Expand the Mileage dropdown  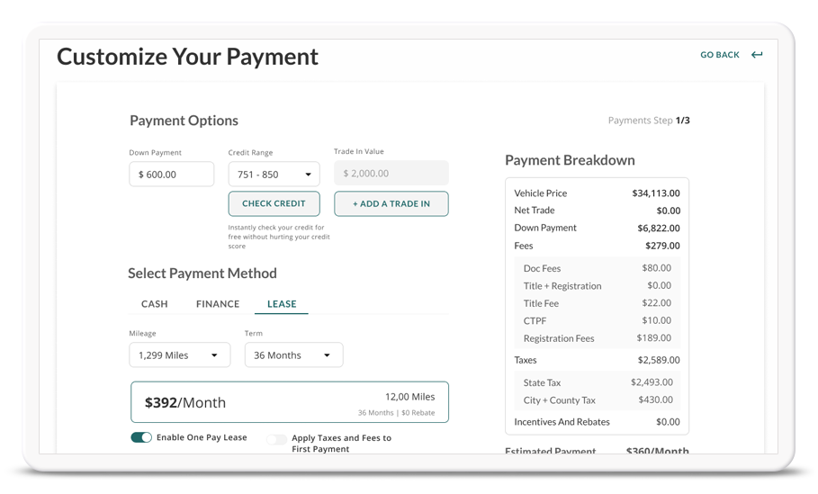pyautogui.click(x=179, y=355)
